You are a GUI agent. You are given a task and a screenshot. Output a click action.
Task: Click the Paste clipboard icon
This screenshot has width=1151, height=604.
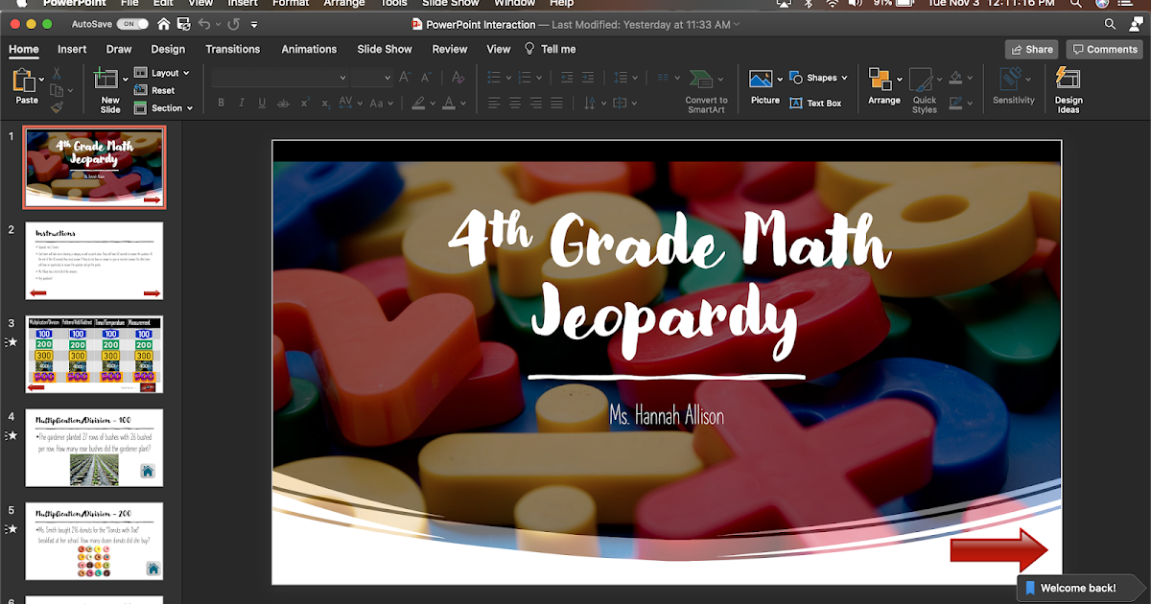tap(25, 81)
